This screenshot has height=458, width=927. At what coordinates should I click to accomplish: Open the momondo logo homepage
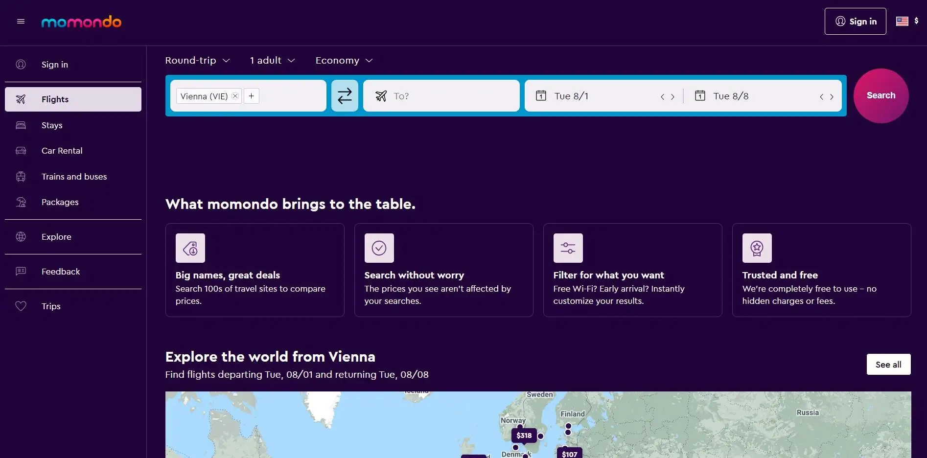click(x=81, y=22)
